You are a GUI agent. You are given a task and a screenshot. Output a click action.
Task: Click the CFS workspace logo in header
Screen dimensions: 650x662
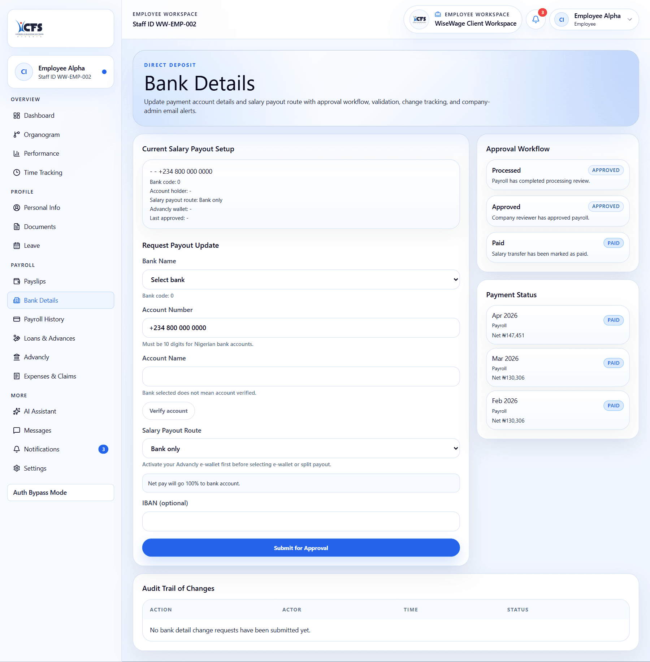[x=419, y=20]
